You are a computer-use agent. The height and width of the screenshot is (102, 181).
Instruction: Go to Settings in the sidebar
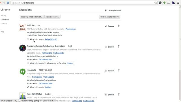click(4, 24)
